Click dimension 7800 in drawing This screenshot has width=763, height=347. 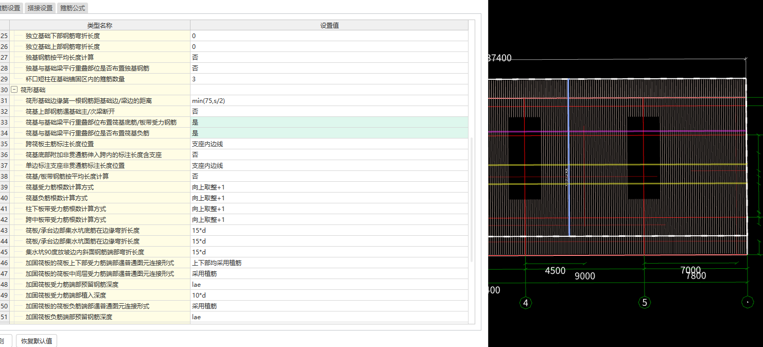point(696,276)
